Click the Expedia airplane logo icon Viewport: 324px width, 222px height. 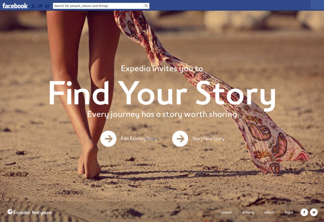(x=10, y=211)
